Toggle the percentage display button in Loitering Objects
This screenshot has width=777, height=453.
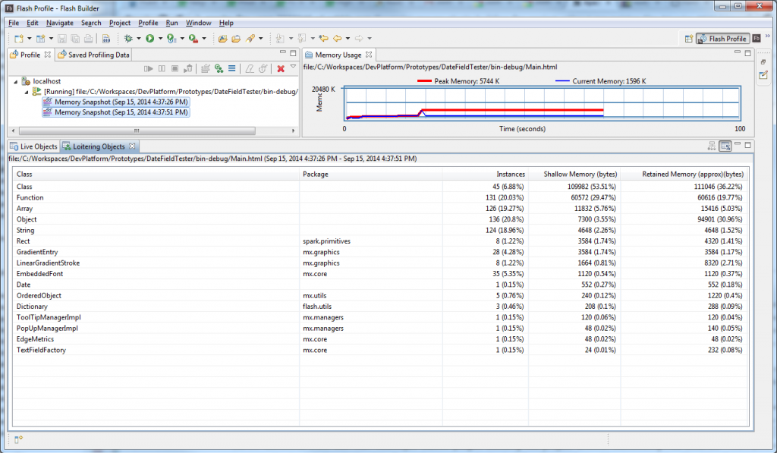(725, 146)
